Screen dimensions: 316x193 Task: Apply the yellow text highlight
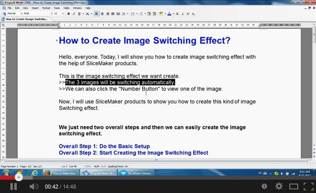tap(161, 14)
